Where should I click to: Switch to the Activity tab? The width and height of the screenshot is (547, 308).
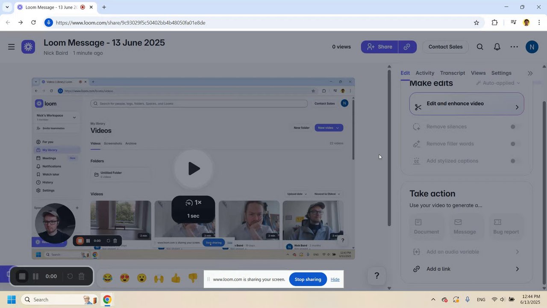(425, 73)
